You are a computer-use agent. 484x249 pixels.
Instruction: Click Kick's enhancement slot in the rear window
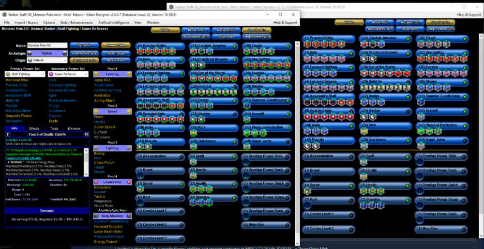364,131
